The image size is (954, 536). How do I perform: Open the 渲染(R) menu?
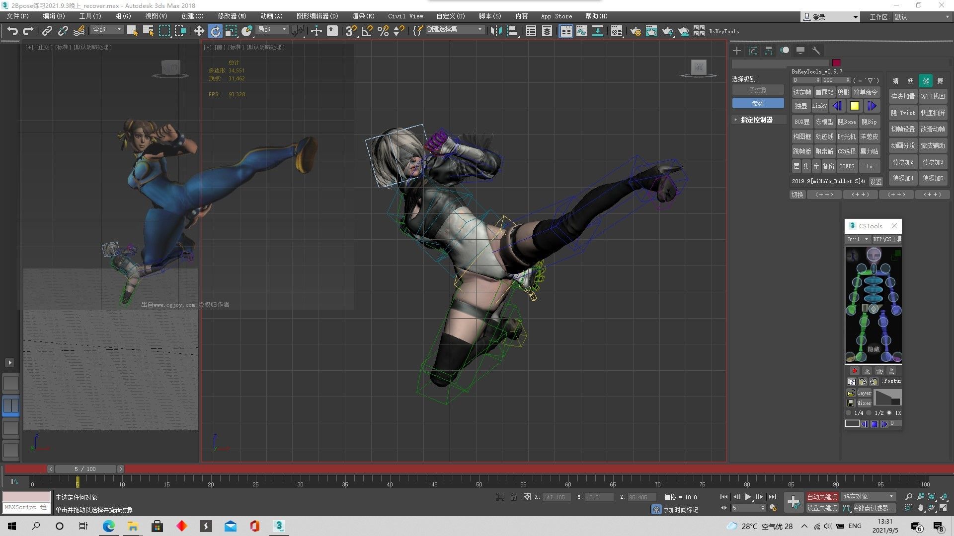tap(363, 16)
